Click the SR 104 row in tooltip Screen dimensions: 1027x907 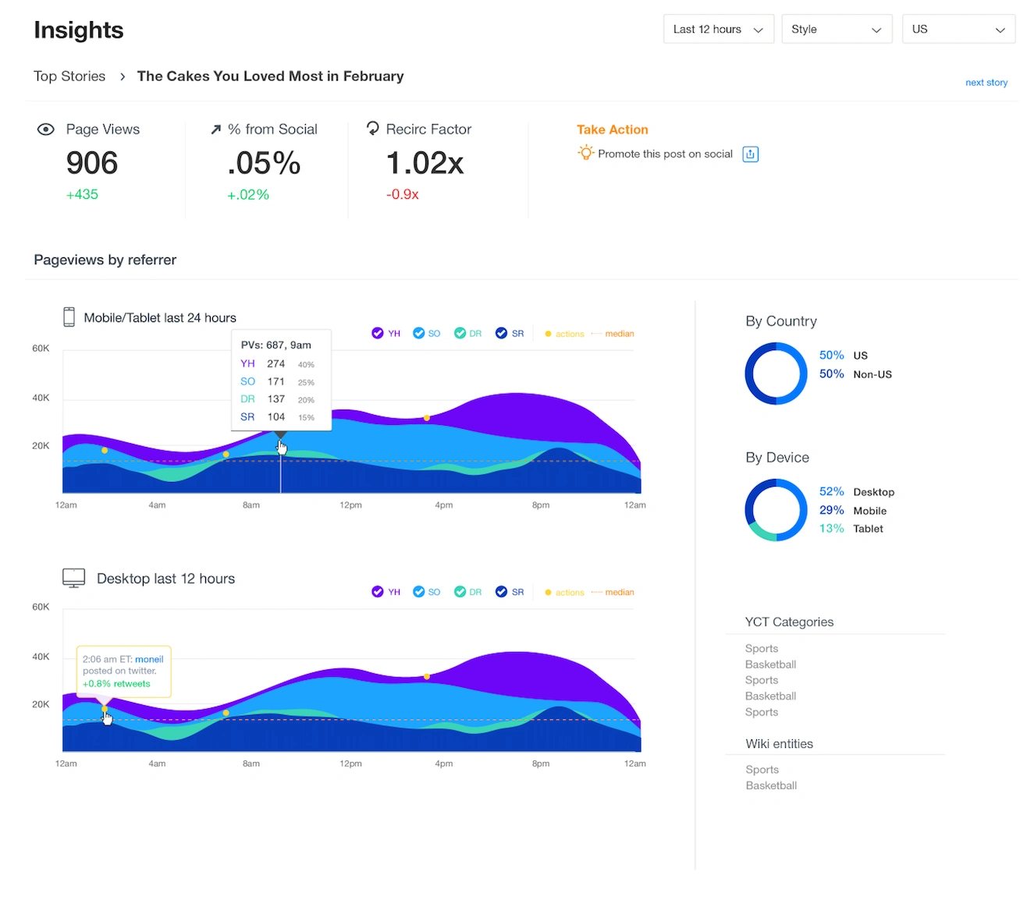pos(277,417)
